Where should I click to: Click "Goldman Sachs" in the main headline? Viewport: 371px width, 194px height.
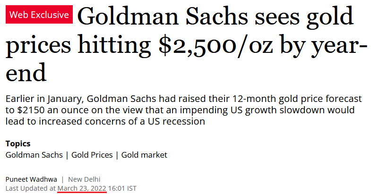(163, 17)
